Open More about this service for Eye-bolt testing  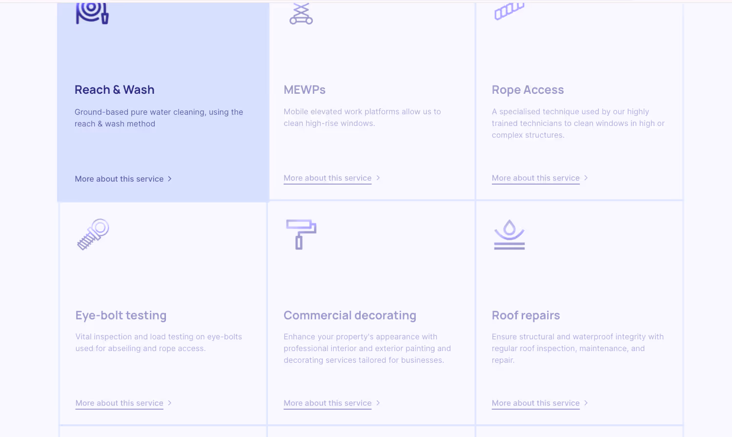pos(120,403)
